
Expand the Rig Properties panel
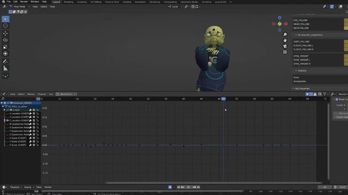point(294,89)
